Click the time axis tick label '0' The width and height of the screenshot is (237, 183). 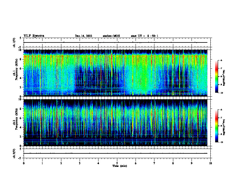coord(24,163)
